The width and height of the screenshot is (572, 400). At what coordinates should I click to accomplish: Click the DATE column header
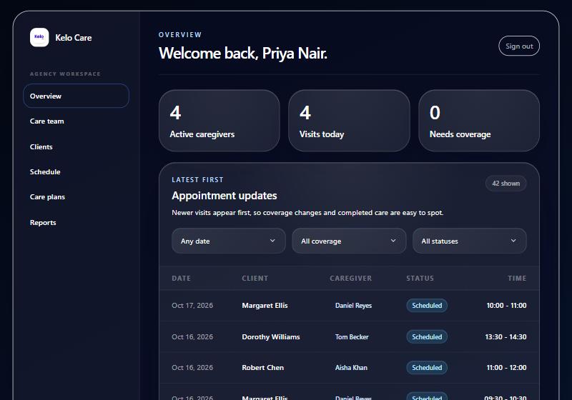(181, 279)
